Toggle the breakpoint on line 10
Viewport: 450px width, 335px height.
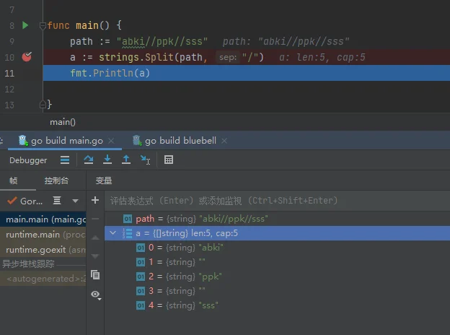(x=27, y=57)
